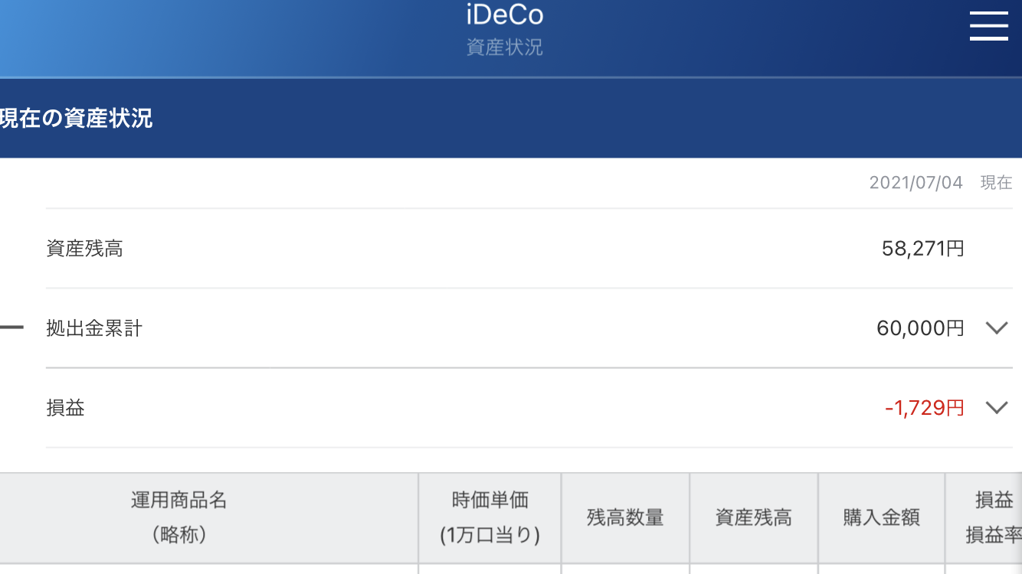
Task: Expand the 拠出金累計 chevron
Action: tap(996, 328)
